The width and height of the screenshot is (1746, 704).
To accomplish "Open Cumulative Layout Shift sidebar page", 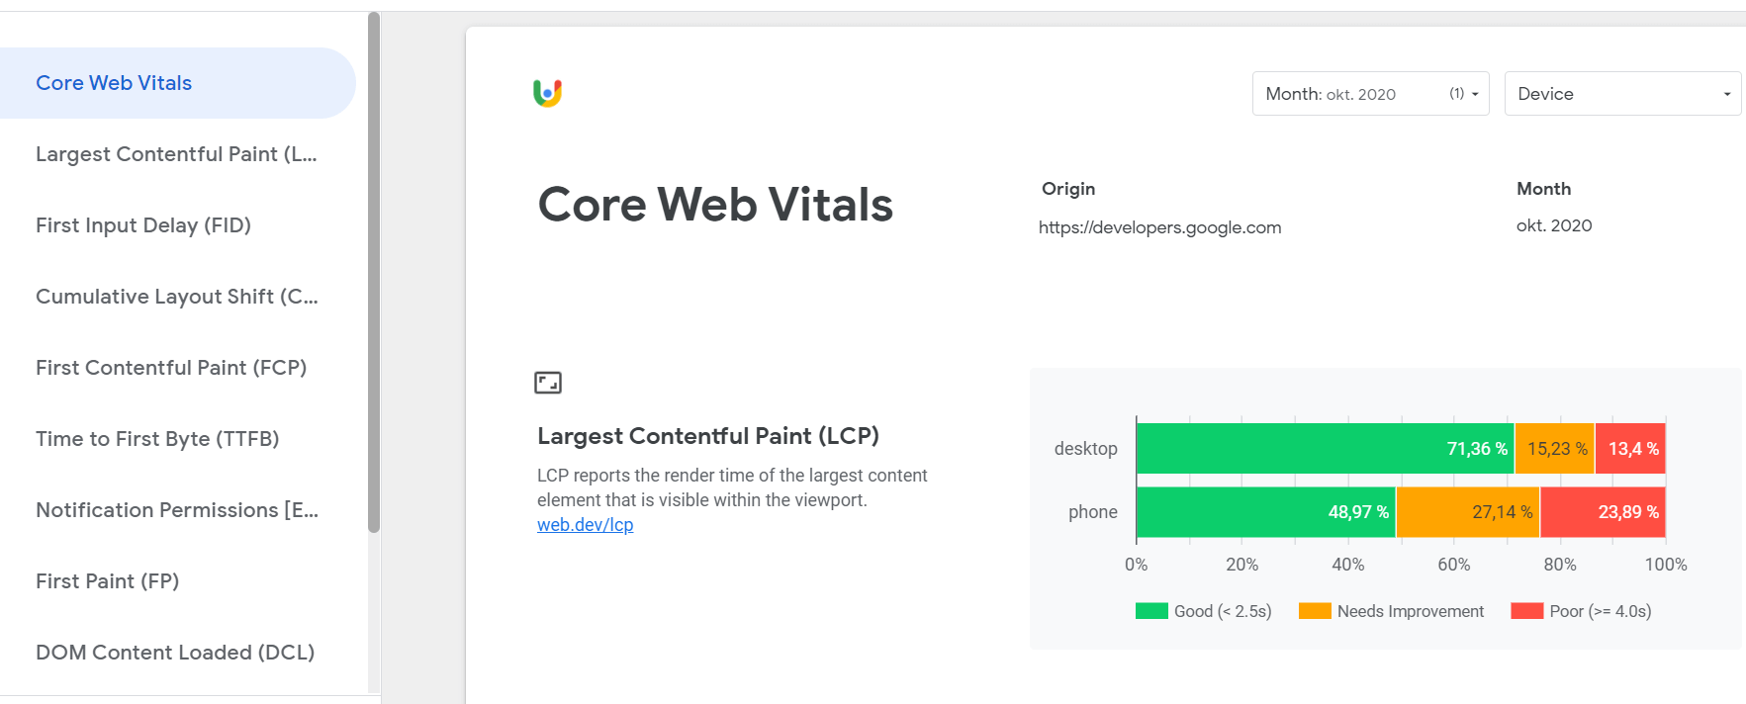I will 177,297.
